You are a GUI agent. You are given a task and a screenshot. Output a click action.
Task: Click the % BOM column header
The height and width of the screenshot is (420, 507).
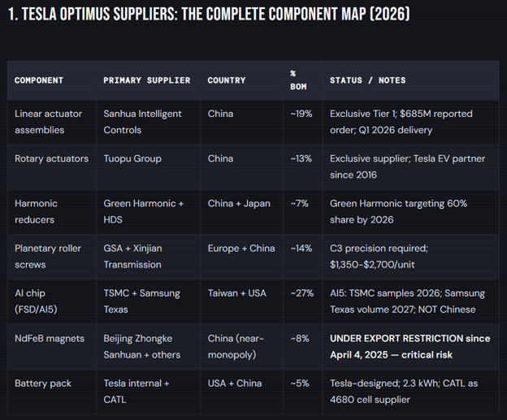click(x=298, y=80)
